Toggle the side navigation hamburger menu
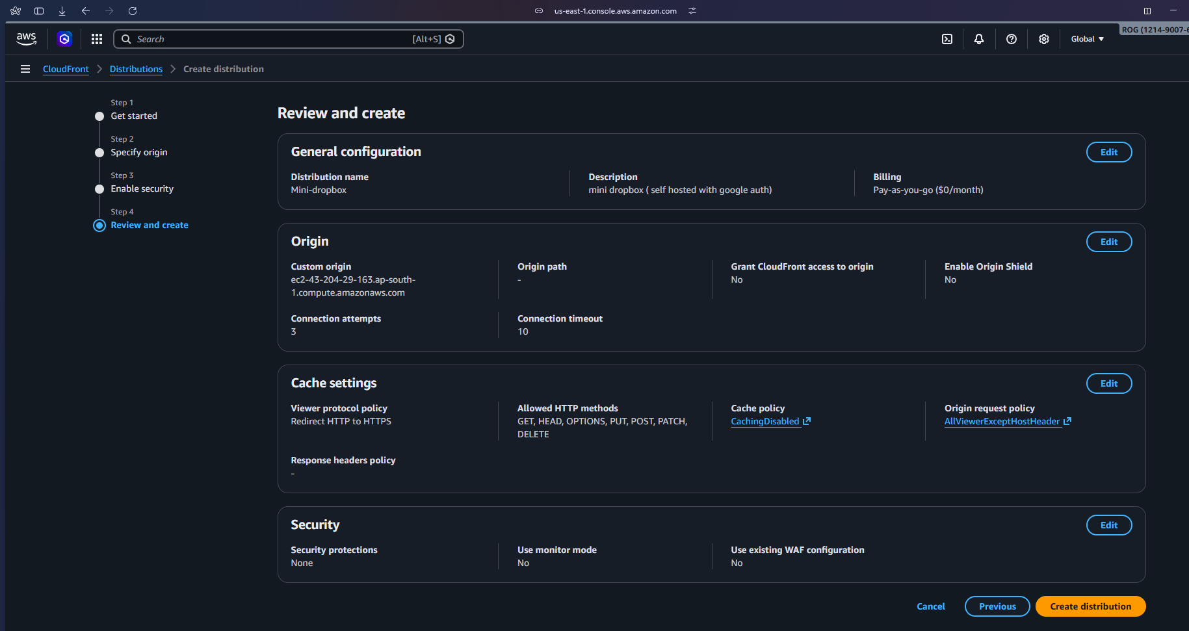 point(25,69)
